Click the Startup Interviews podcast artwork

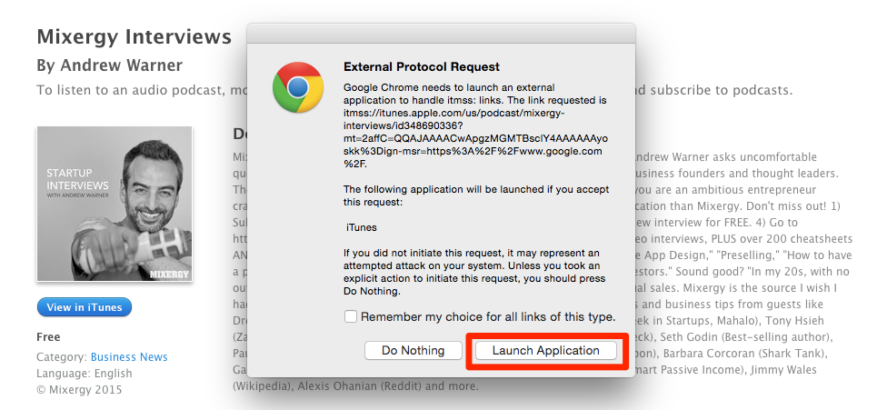115,204
